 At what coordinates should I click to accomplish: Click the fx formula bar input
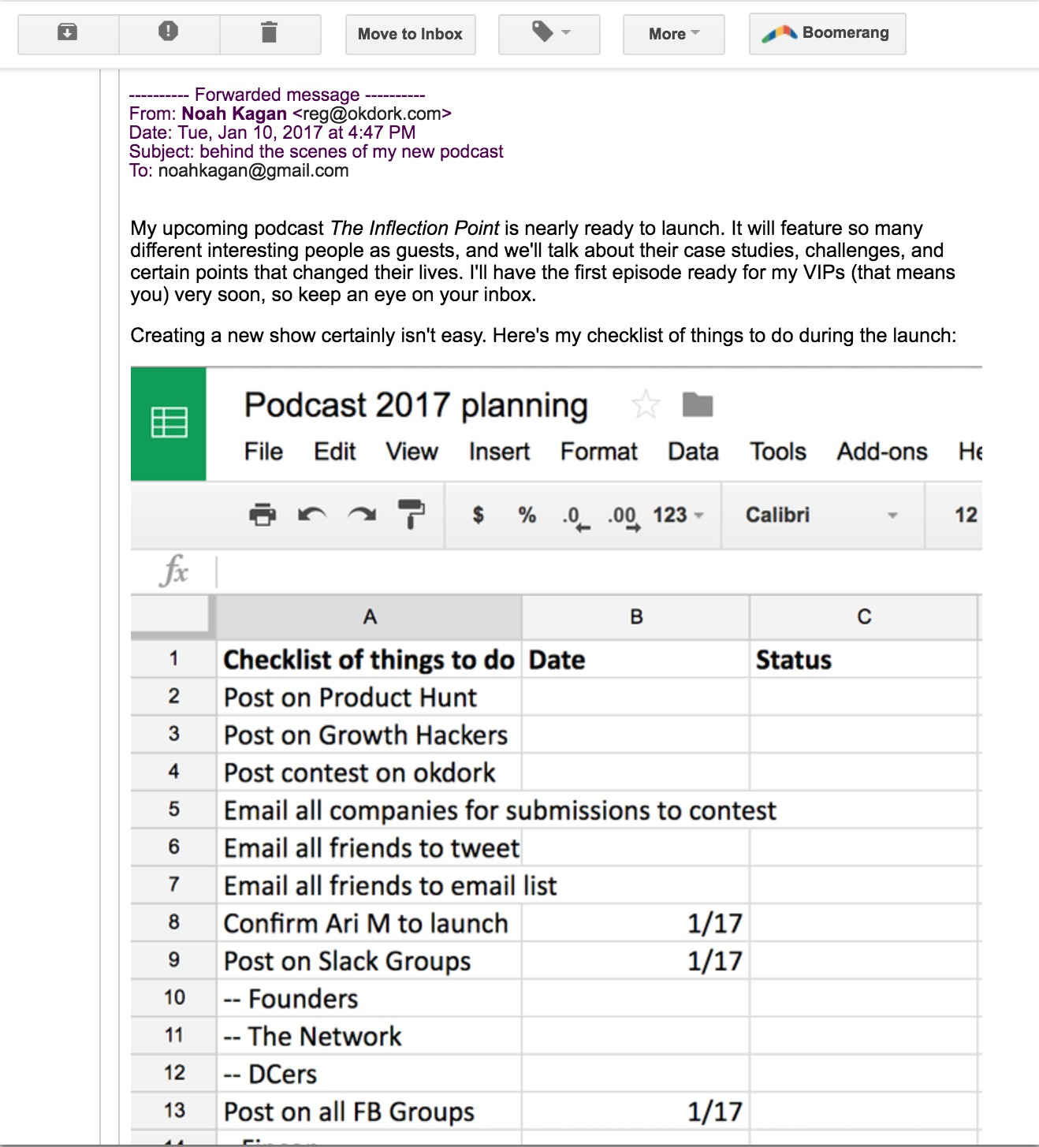point(598,572)
